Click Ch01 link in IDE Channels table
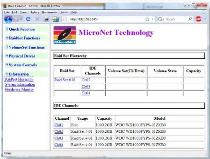The width and height of the screenshot is (210, 159). [59, 125]
